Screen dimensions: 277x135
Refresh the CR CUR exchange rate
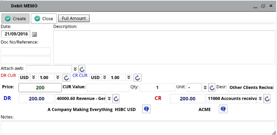(x=137, y=78)
